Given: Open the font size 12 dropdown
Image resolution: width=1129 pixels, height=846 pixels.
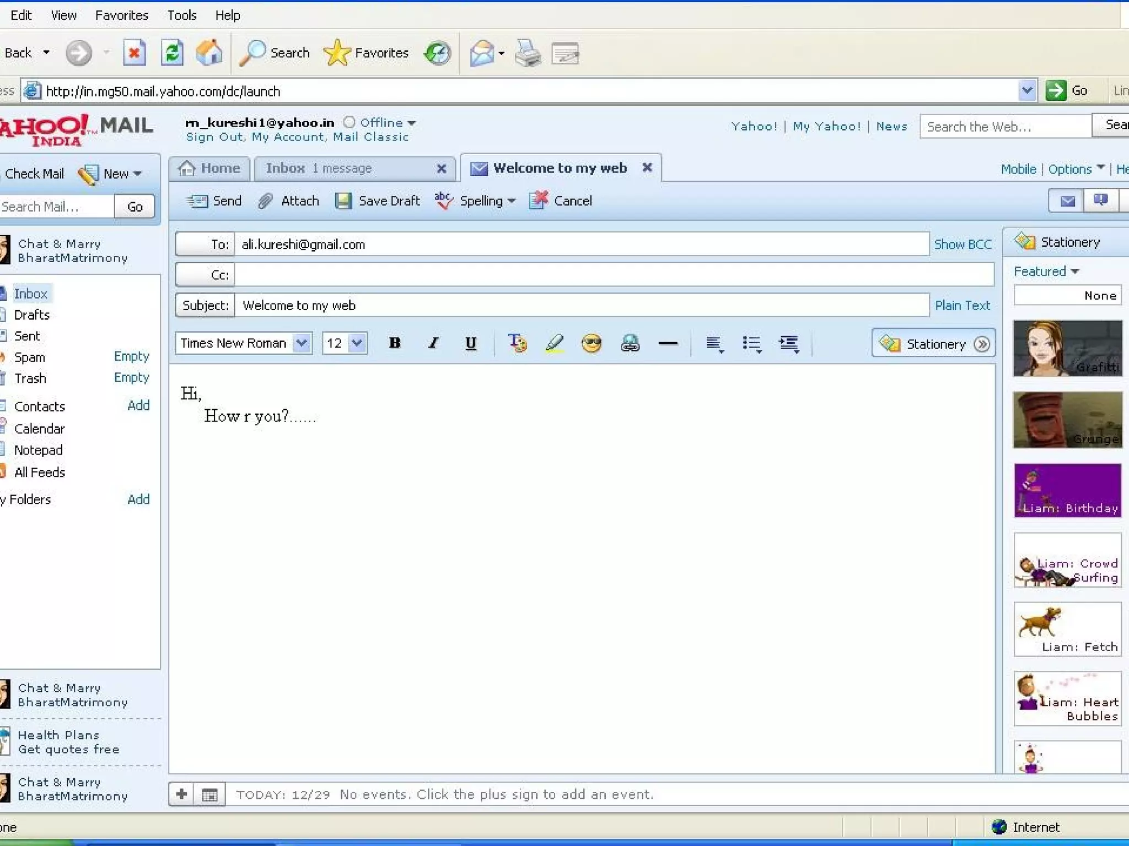Looking at the screenshot, I should click(357, 343).
